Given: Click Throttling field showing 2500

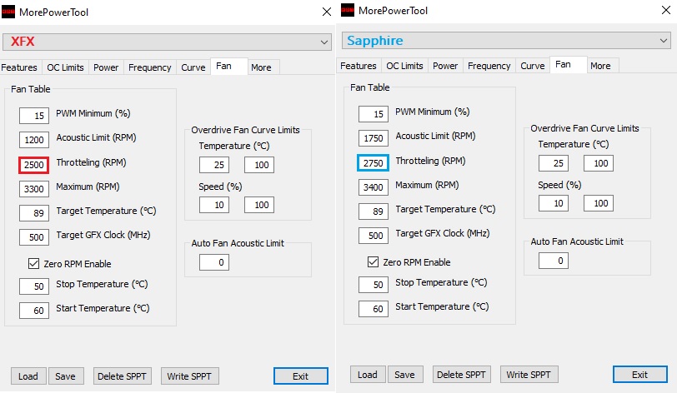Looking at the screenshot, I should [33, 165].
